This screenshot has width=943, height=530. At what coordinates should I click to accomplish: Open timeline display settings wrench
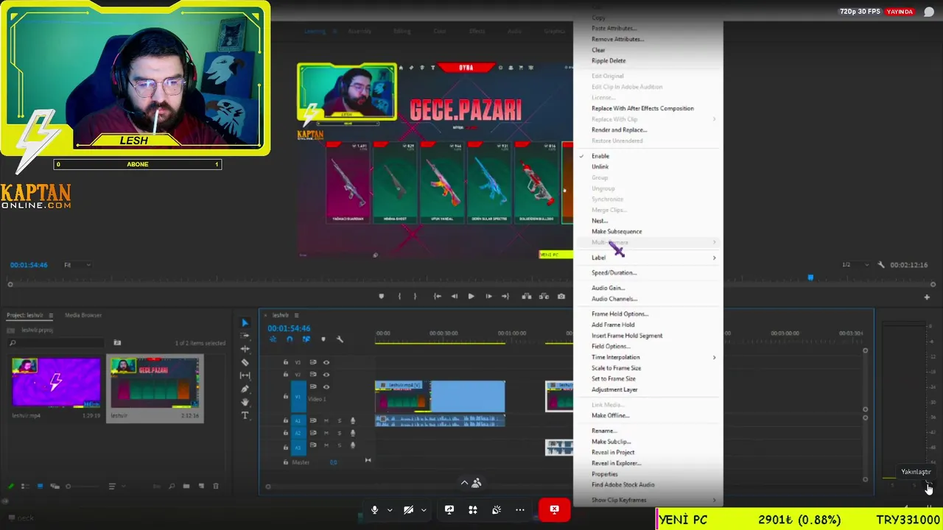[340, 339]
